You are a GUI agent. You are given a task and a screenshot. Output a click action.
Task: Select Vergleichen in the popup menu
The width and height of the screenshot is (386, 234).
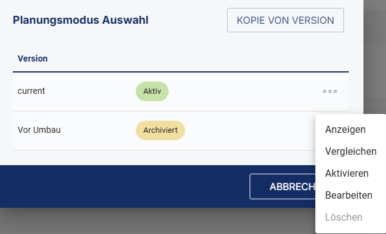(x=351, y=152)
